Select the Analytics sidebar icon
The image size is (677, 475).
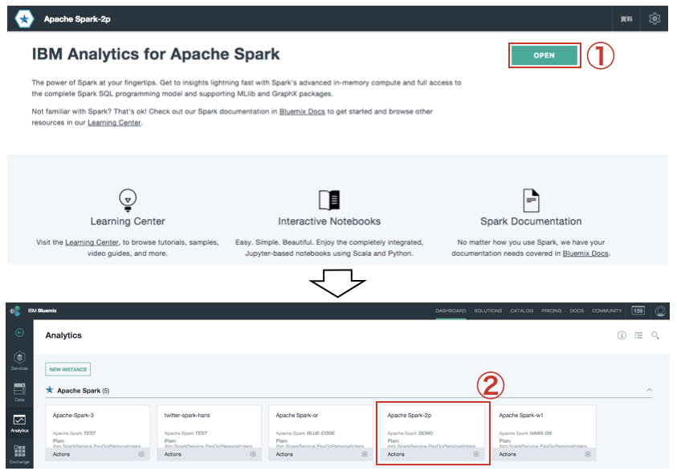(x=19, y=423)
